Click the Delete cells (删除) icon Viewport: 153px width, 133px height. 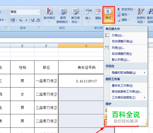(98, 11)
